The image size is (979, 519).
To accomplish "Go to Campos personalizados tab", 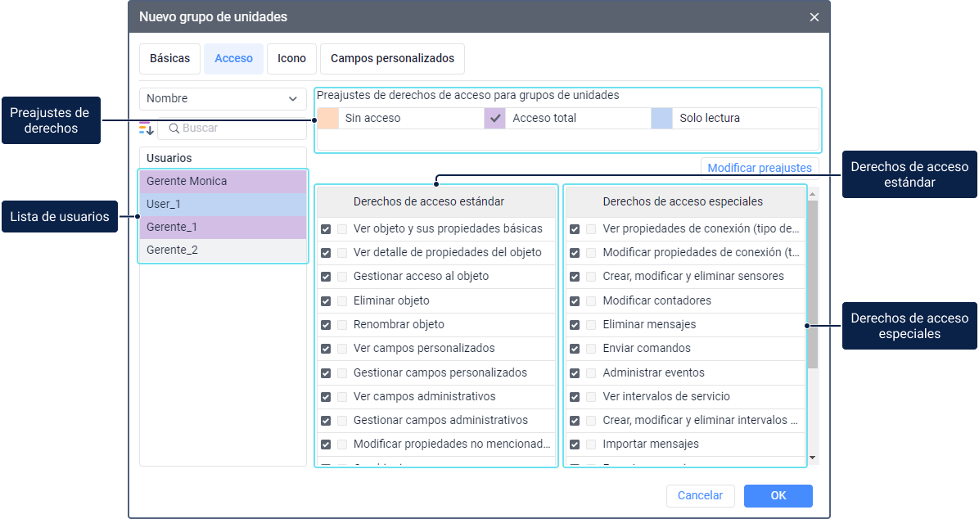I will click(x=392, y=59).
